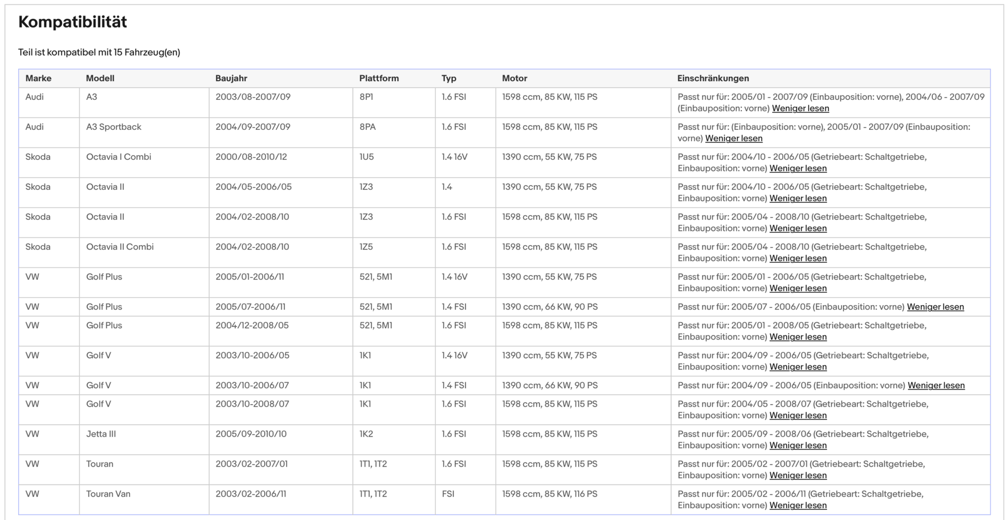Click "Weniger lesen" for Golf Plus 1.4 FSI
This screenshot has width=1008, height=520.
pos(935,307)
